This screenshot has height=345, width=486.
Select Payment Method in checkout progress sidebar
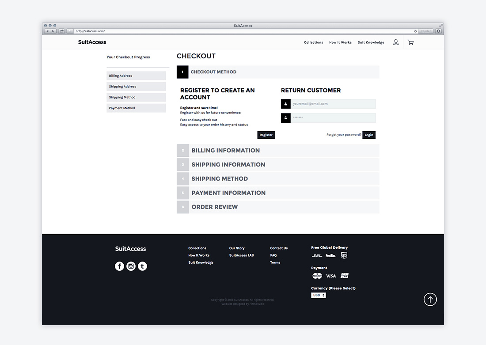pyautogui.click(x=136, y=108)
